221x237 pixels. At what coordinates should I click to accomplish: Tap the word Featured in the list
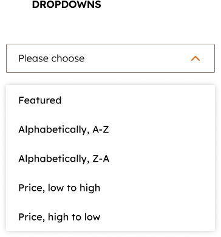coord(40,100)
